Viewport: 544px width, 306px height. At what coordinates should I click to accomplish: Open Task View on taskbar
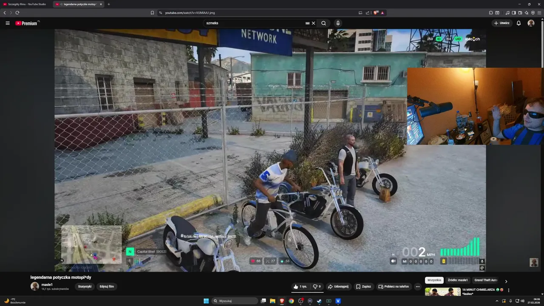263,301
